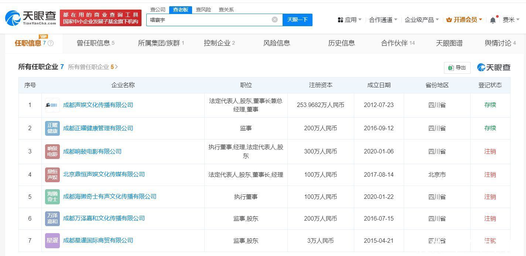Click the 成都声娱文化传播 company logo
The width and height of the screenshot is (526, 256).
(x=52, y=105)
